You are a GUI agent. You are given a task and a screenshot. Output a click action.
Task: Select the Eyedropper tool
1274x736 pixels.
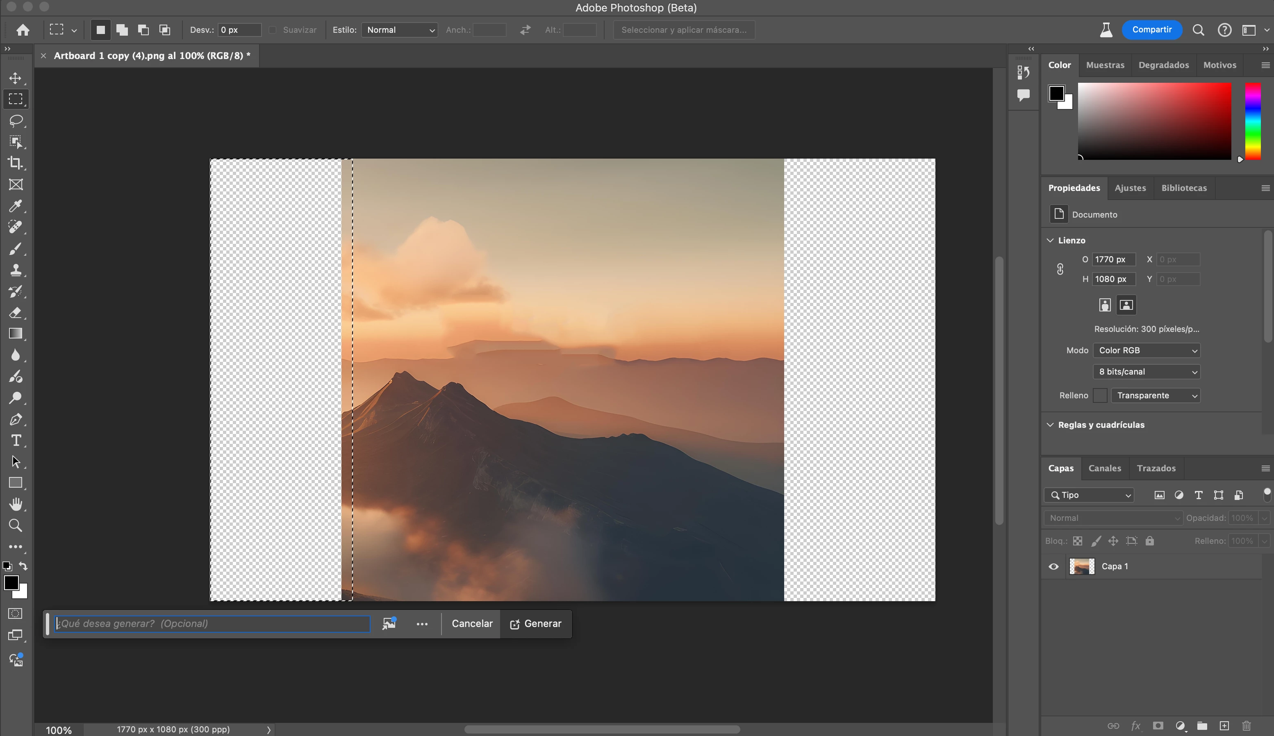coord(16,206)
